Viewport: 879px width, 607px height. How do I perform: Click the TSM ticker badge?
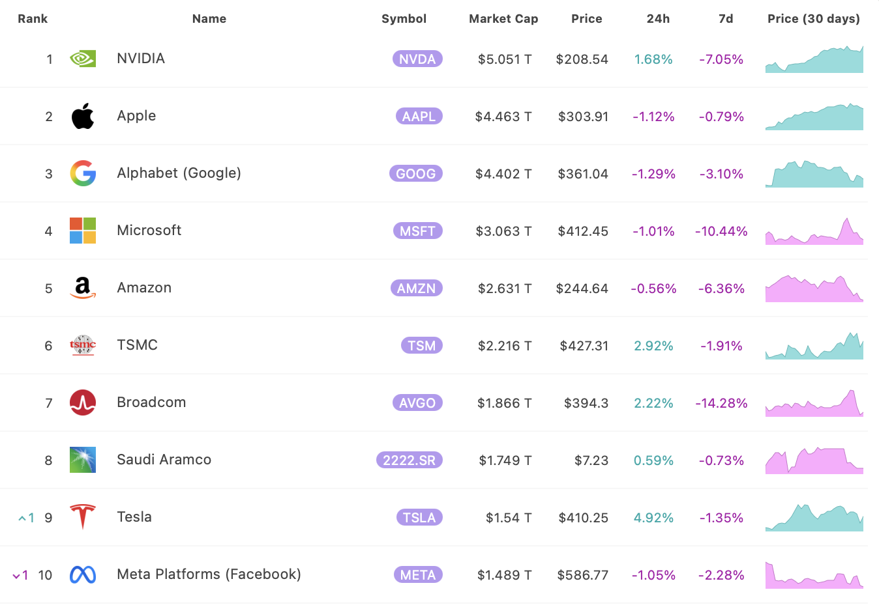(x=422, y=346)
